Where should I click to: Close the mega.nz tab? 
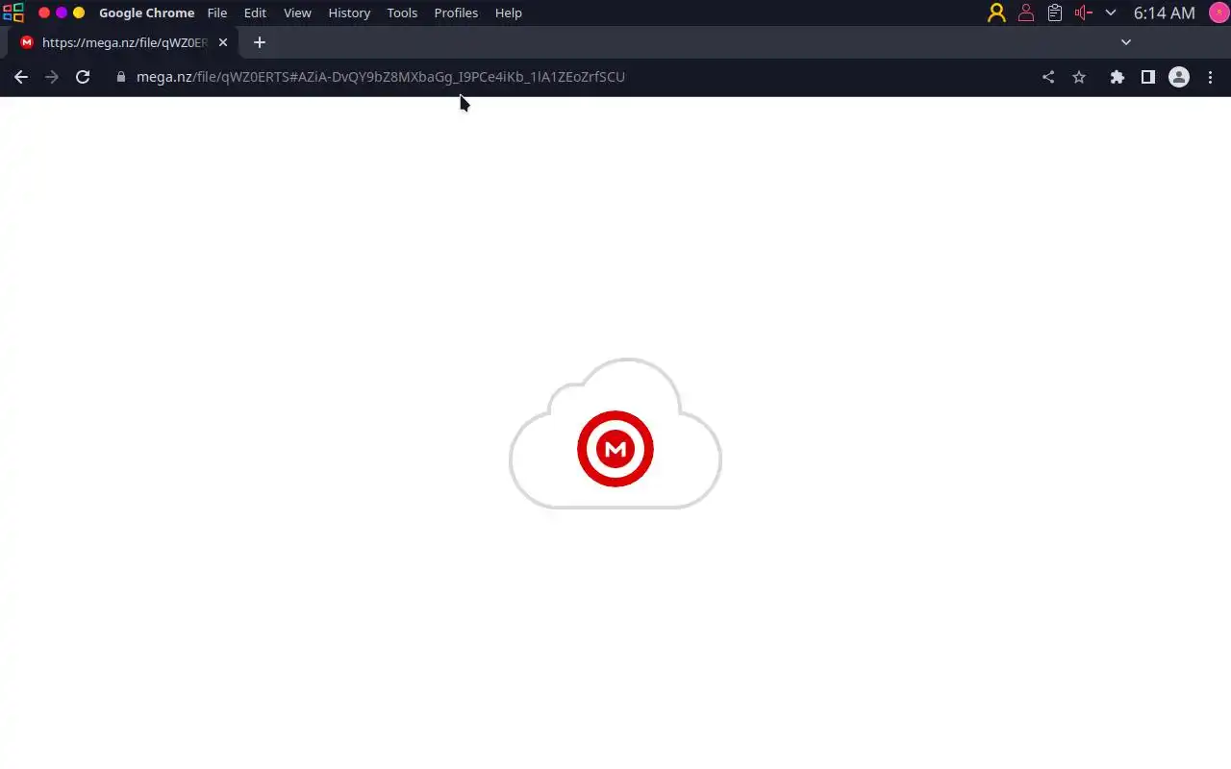tap(223, 42)
